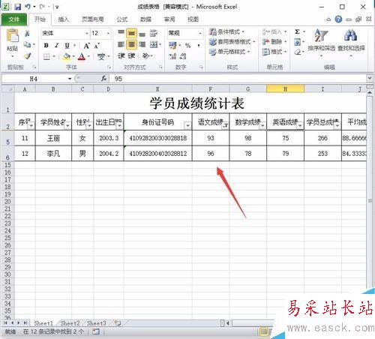Open the font size dropdown
375x339 pixels.
pos(108,33)
